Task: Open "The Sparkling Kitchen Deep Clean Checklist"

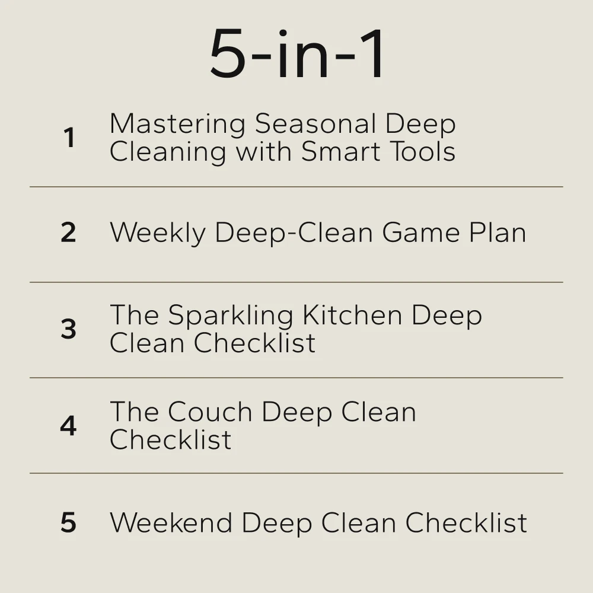Action: [295, 329]
